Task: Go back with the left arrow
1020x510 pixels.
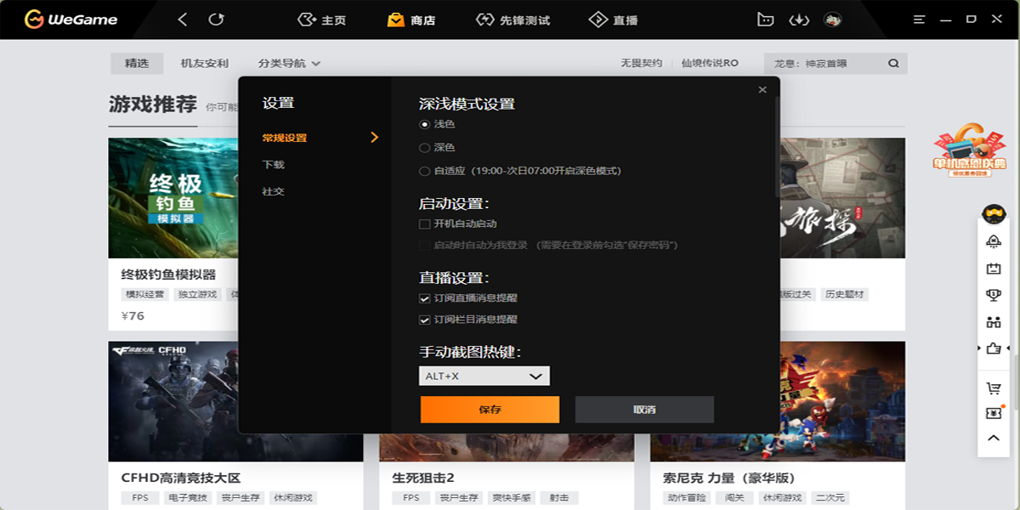Action: click(183, 19)
